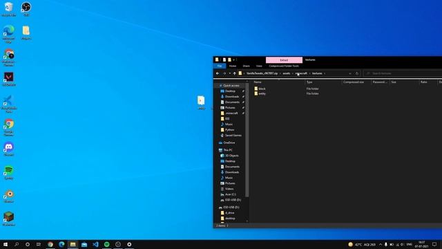
Task: Open Spotify from the taskbar
Action: (x=107, y=244)
